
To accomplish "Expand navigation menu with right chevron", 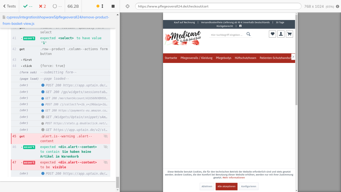I will [293, 57].
